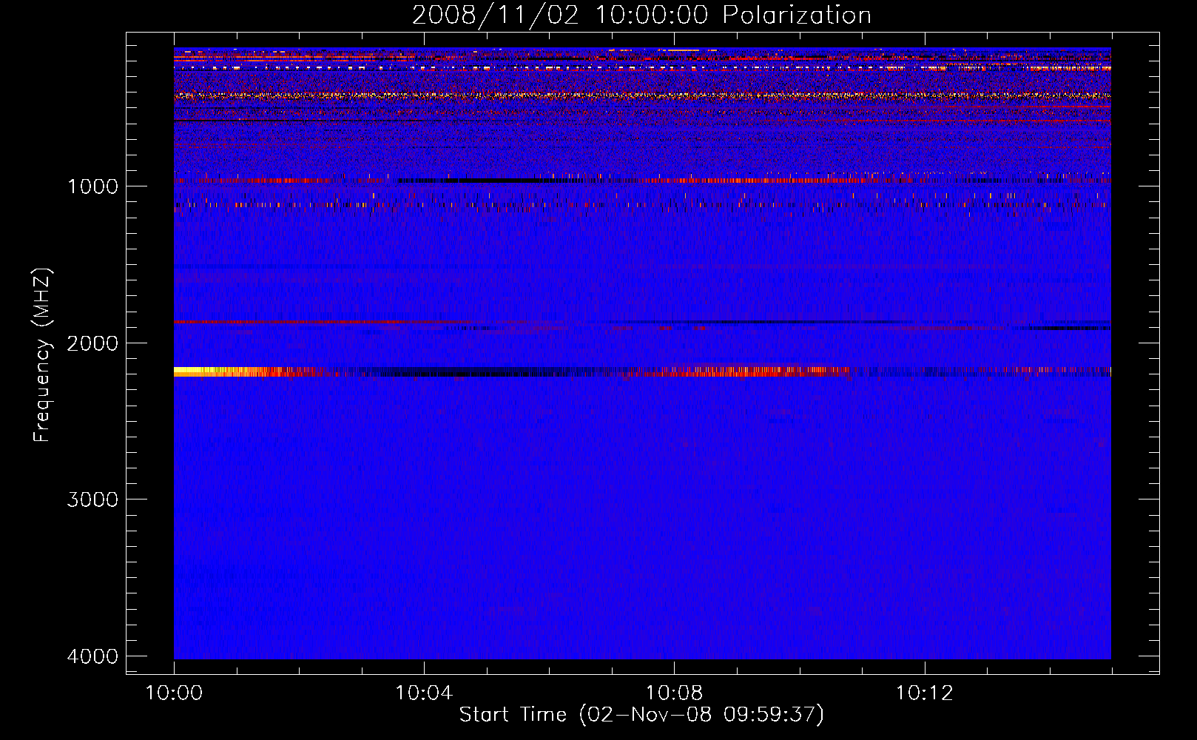Click the 1000 frequency tick label

tap(92, 186)
